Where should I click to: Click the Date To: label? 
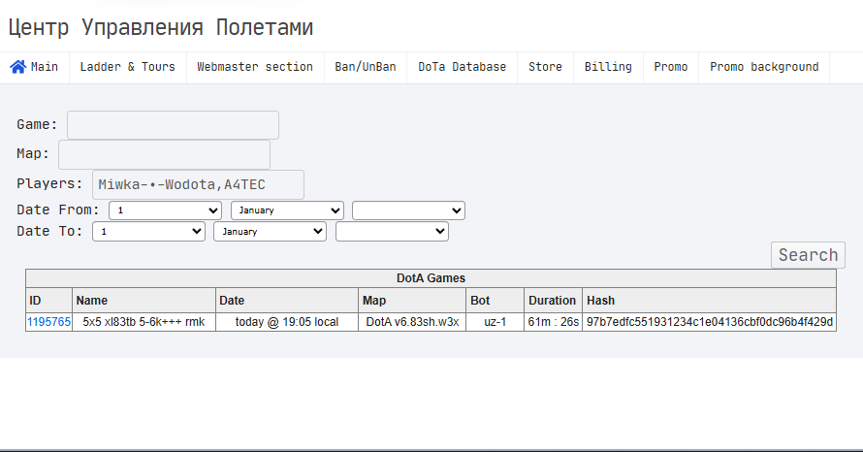click(x=49, y=231)
